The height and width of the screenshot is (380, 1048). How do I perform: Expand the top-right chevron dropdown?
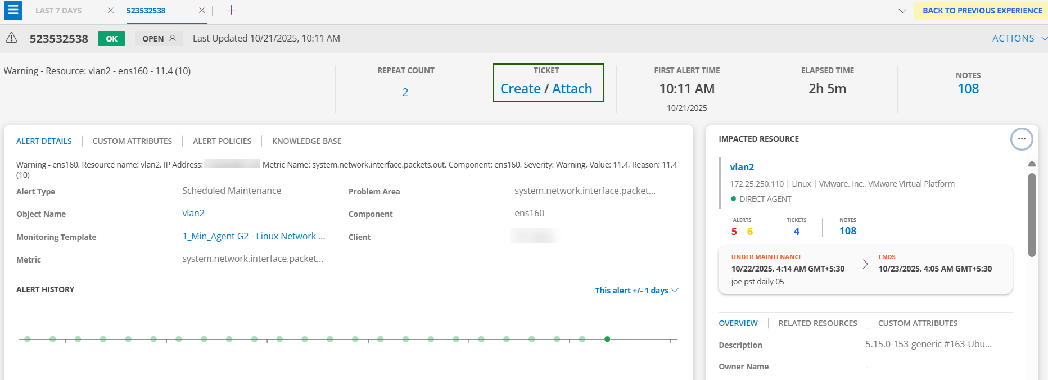point(902,11)
